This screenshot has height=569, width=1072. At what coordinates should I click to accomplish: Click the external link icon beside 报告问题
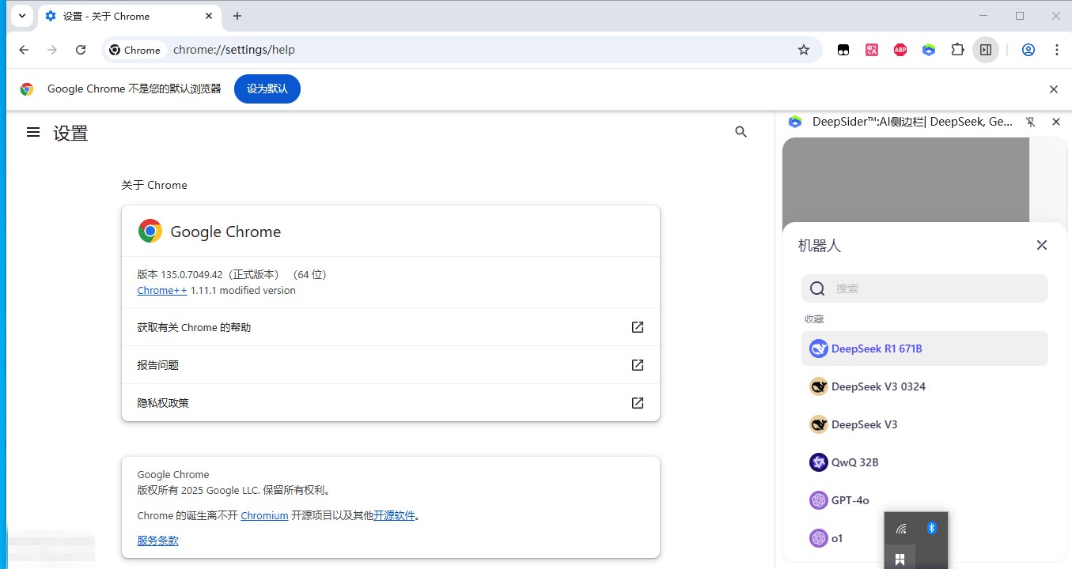[x=638, y=365]
